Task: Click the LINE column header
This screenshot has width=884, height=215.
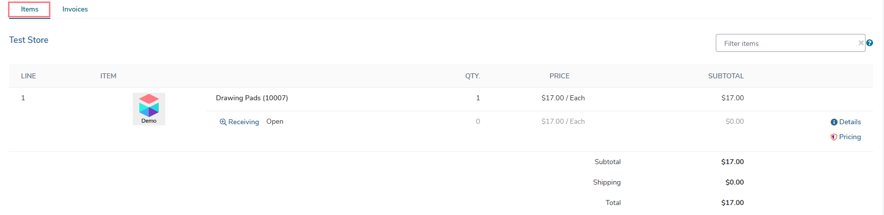Action: click(x=28, y=76)
